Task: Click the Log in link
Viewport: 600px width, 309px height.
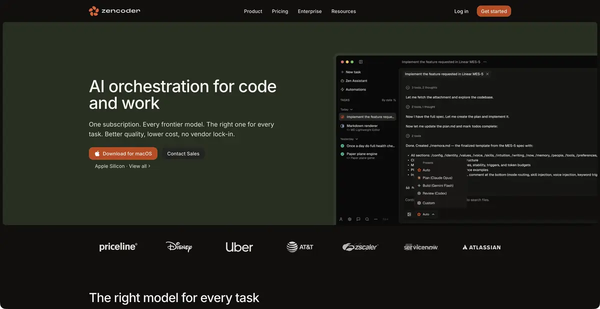Action: pyautogui.click(x=461, y=11)
